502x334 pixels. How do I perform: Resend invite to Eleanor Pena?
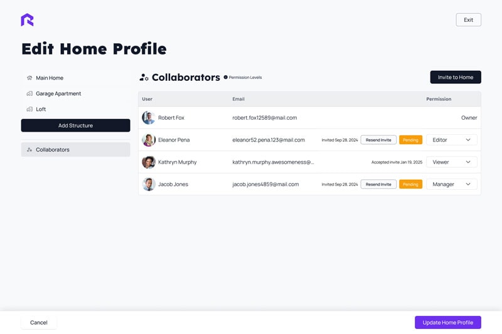[378, 140]
